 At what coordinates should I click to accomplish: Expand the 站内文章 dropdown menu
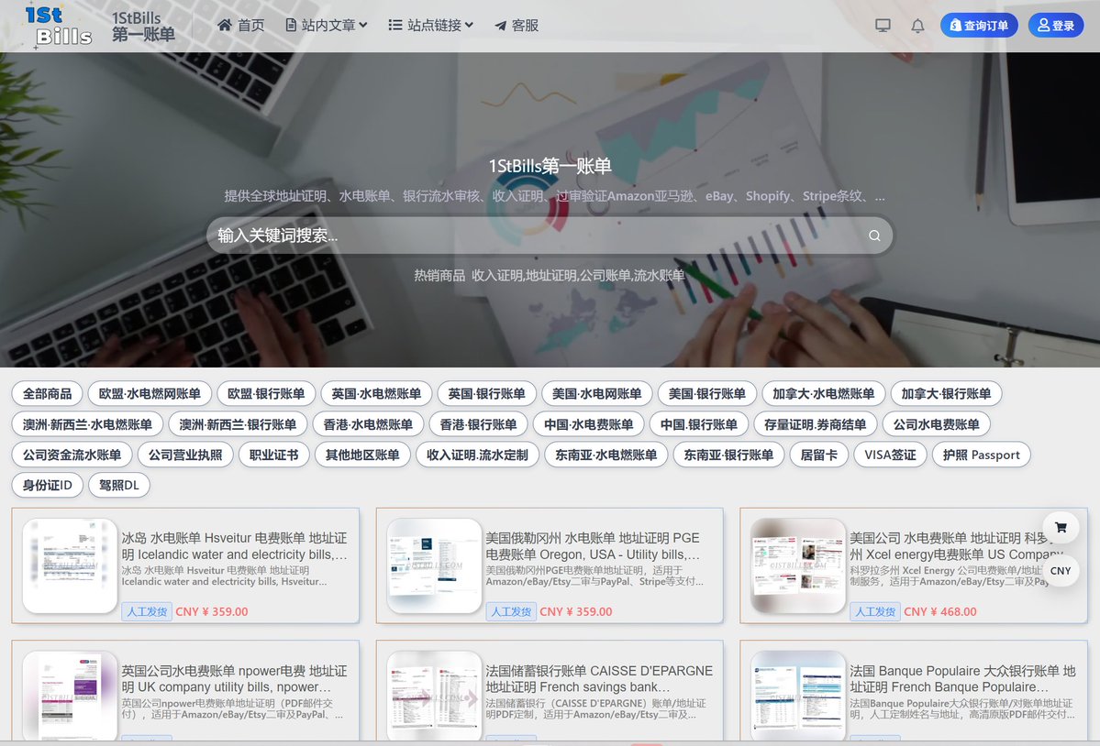click(327, 26)
